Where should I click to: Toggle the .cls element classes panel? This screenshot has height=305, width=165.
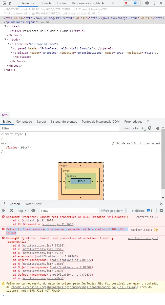point(135,128)
